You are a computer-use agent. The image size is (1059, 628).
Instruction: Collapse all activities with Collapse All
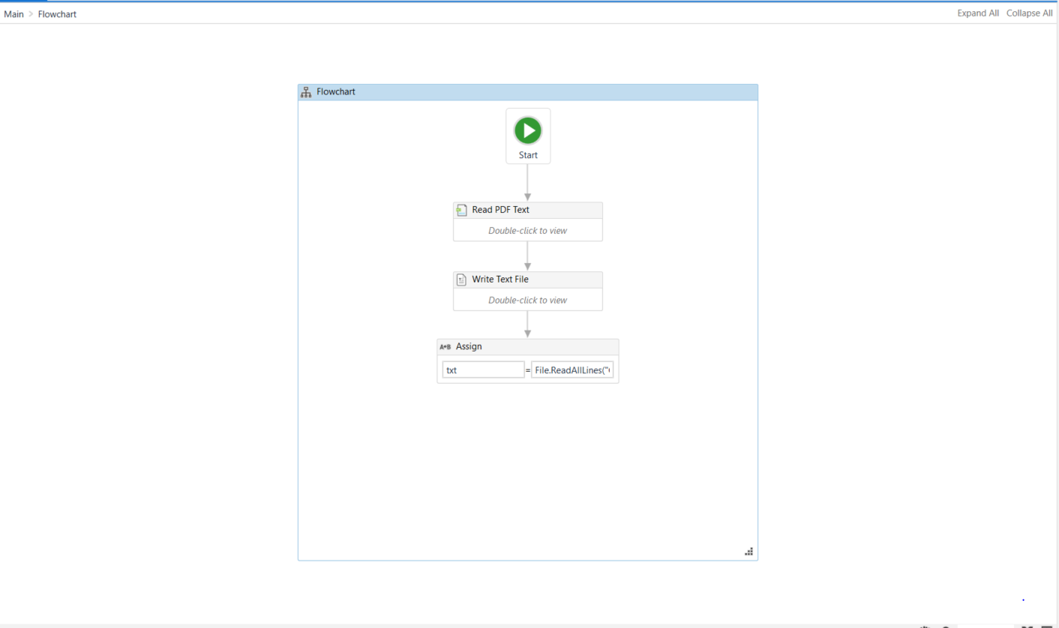(1029, 13)
